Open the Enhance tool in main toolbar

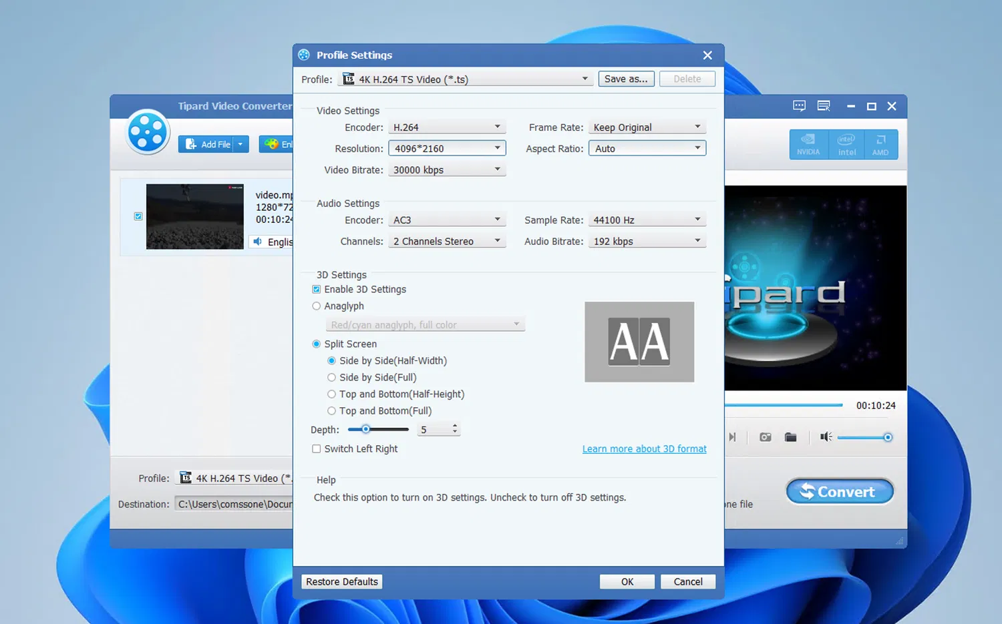point(277,144)
